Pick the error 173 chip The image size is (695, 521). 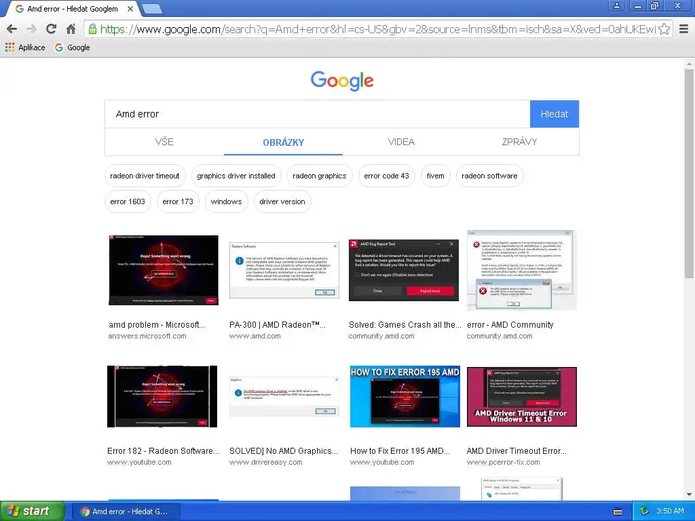pos(178,201)
